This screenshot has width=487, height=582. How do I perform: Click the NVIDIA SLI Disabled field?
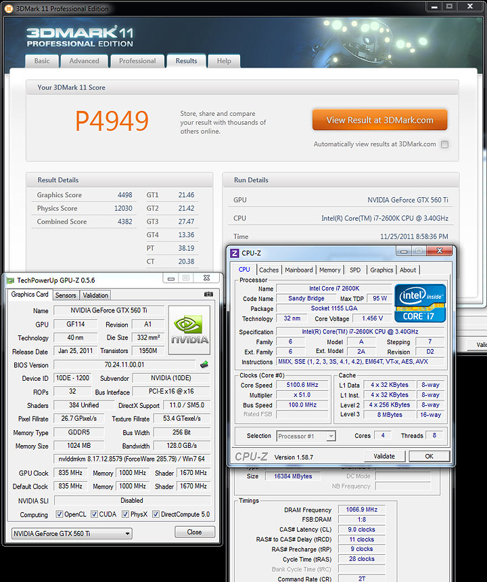pyautogui.click(x=133, y=500)
